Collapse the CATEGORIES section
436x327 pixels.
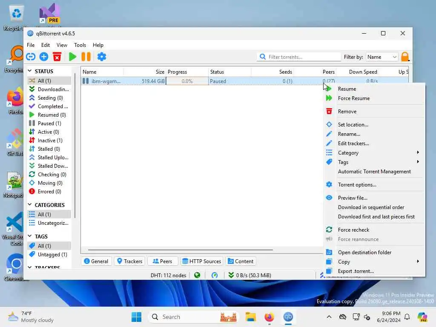click(x=30, y=205)
